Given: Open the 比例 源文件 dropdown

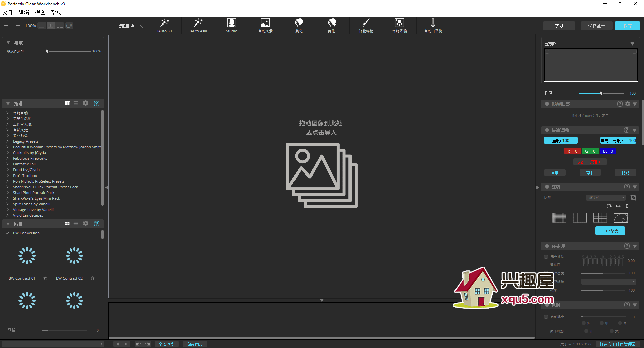Looking at the screenshot, I should coord(606,198).
